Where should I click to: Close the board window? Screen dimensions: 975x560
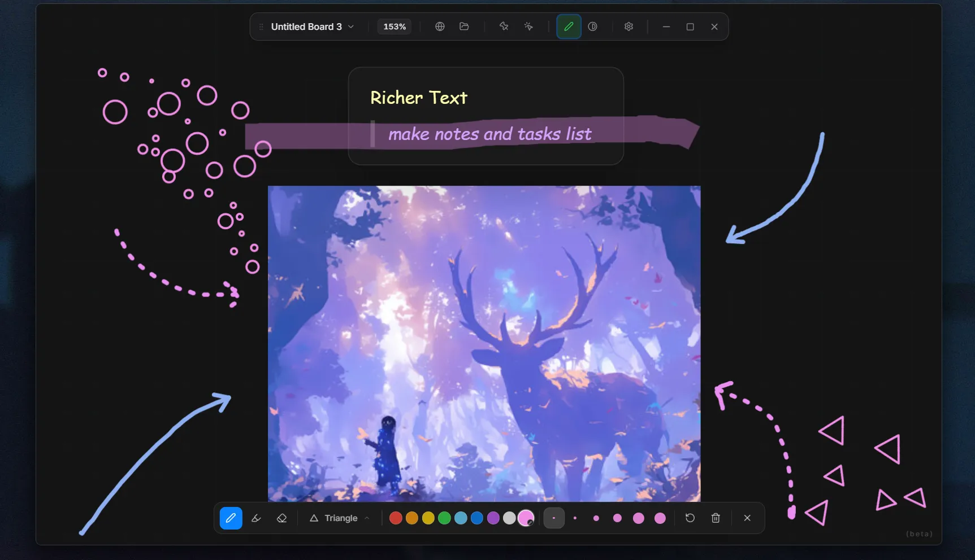click(x=714, y=27)
